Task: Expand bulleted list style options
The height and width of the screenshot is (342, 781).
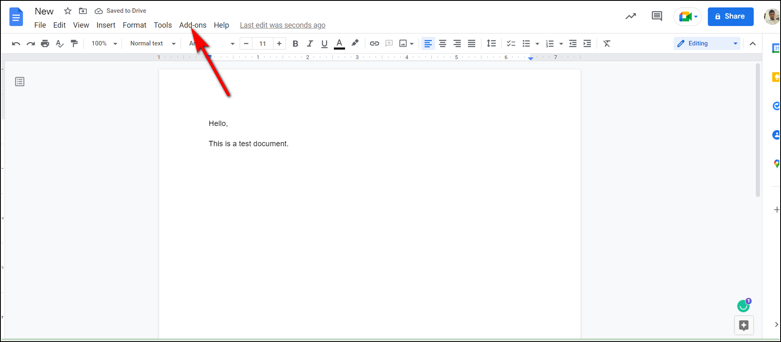Action: 537,44
